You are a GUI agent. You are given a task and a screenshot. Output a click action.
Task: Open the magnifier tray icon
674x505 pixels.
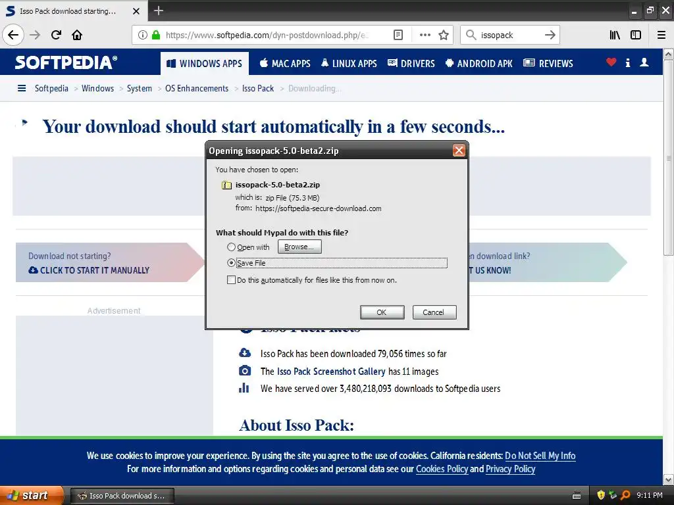(x=625, y=495)
